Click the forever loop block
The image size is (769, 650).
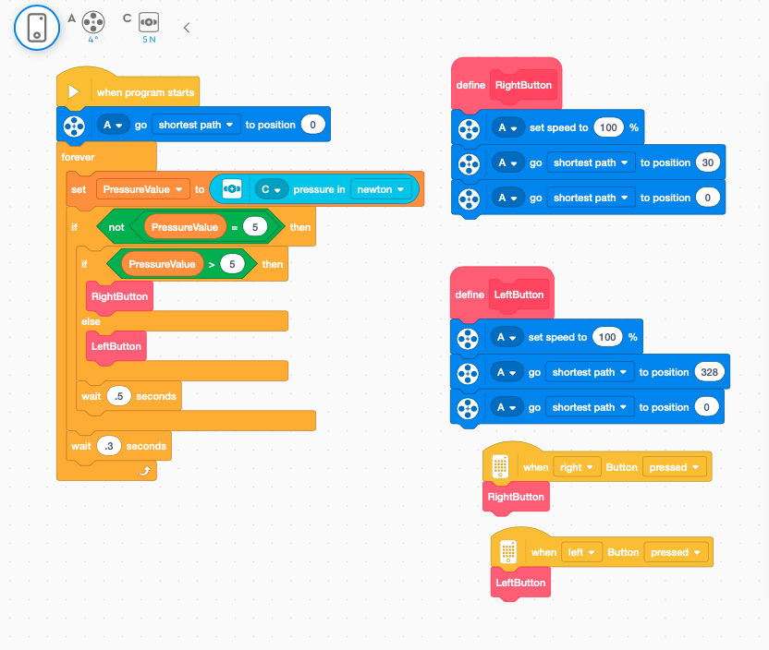79,157
